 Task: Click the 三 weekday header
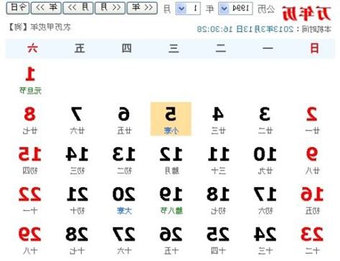pyautogui.click(x=174, y=48)
